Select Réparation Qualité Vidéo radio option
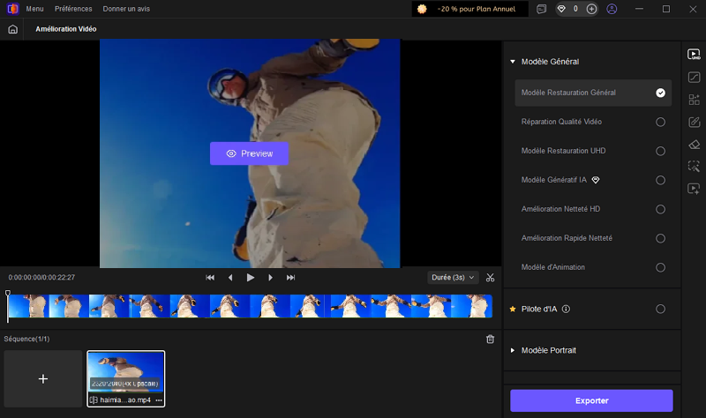706x418 pixels. 660,122
